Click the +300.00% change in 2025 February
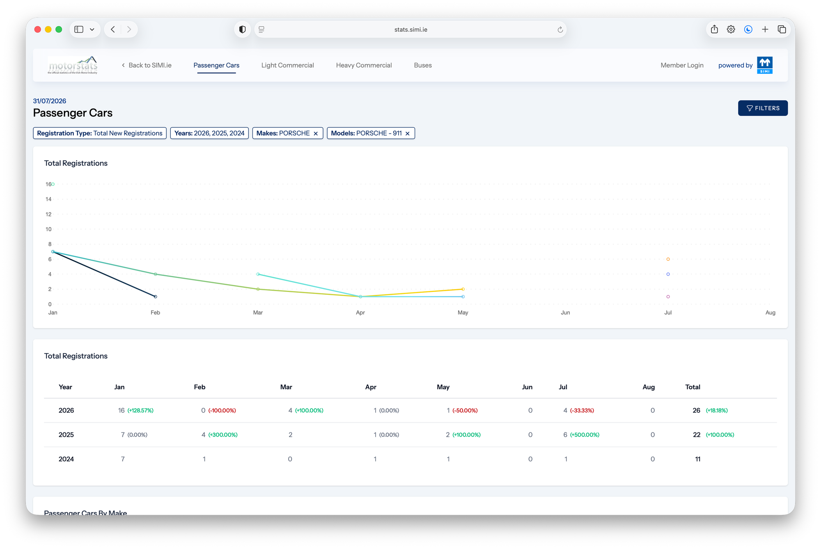Viewport: 821px width, 549px height. coord(223,435)
